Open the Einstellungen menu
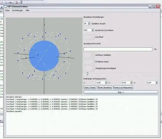 click(17, 10)
